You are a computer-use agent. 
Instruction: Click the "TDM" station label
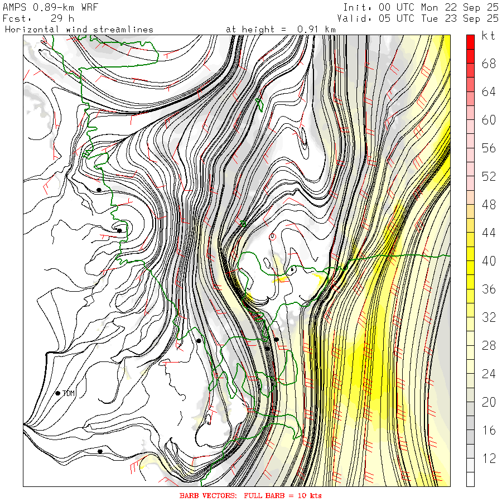(x=69, y=393)
